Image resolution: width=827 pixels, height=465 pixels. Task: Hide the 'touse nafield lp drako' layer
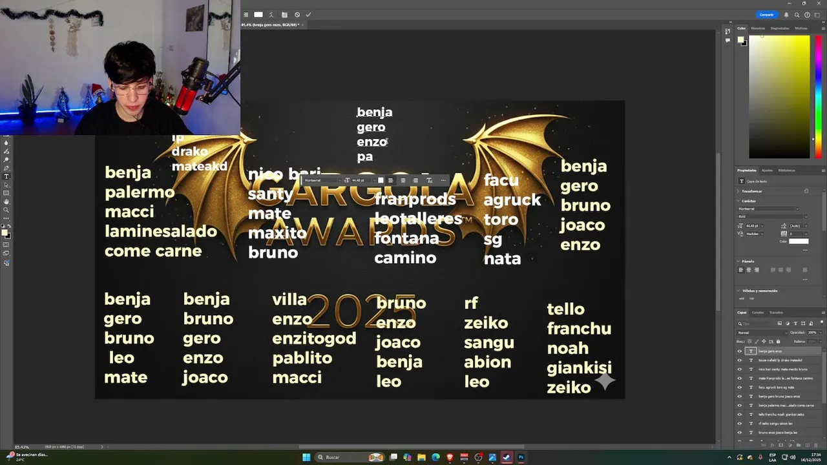(740, 360)
